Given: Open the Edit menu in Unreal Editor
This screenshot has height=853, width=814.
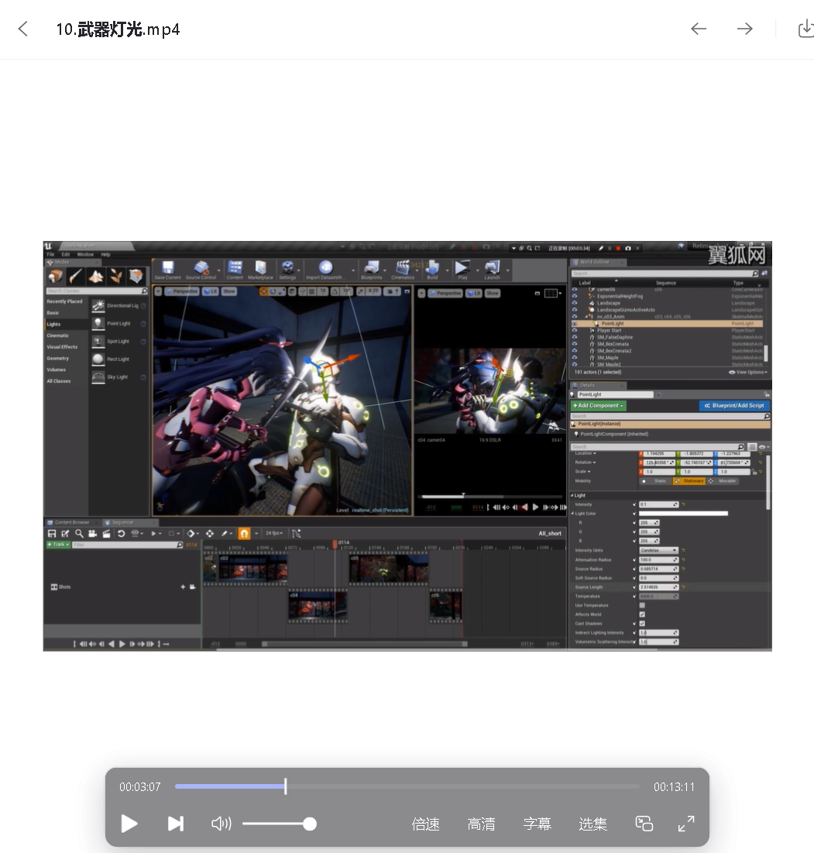Looking at the screenshot, I should pos(66,254).
